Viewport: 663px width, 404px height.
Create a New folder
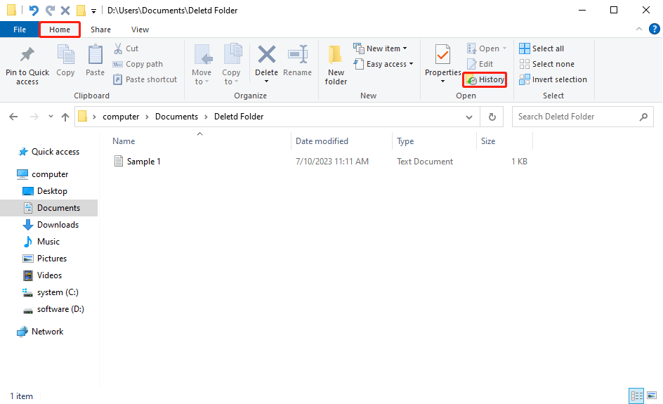[x=336, y=65]
